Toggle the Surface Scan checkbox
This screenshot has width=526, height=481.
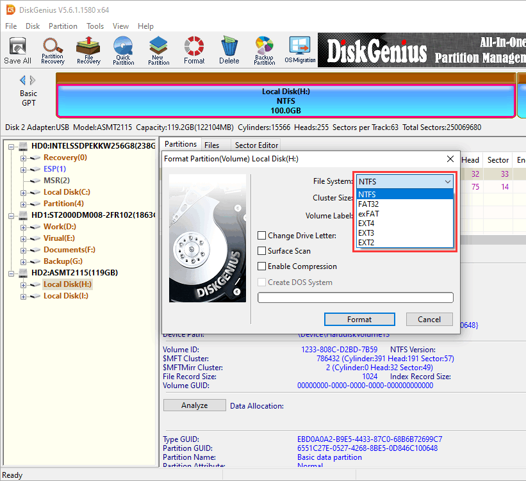(x=262, y=251)
